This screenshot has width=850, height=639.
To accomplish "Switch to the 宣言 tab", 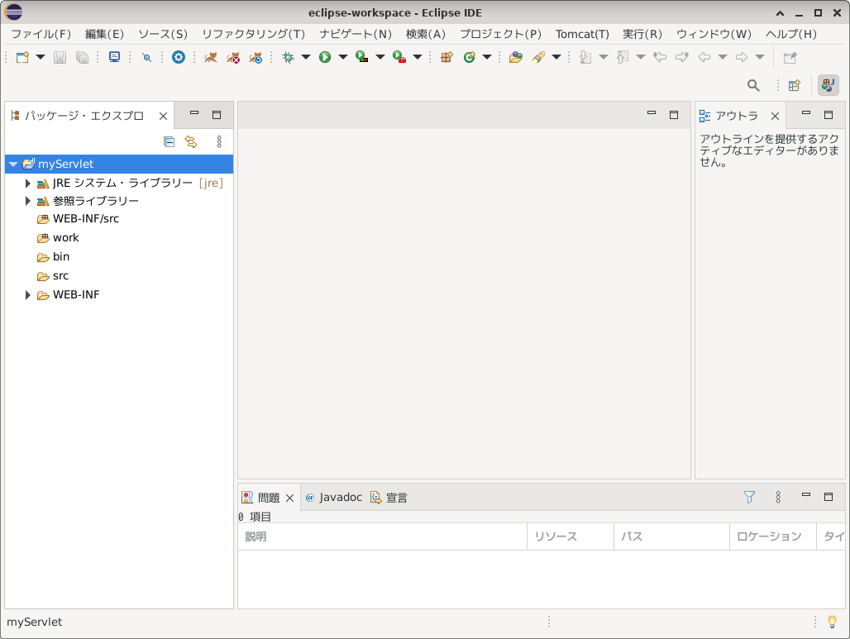I will 389,497.
